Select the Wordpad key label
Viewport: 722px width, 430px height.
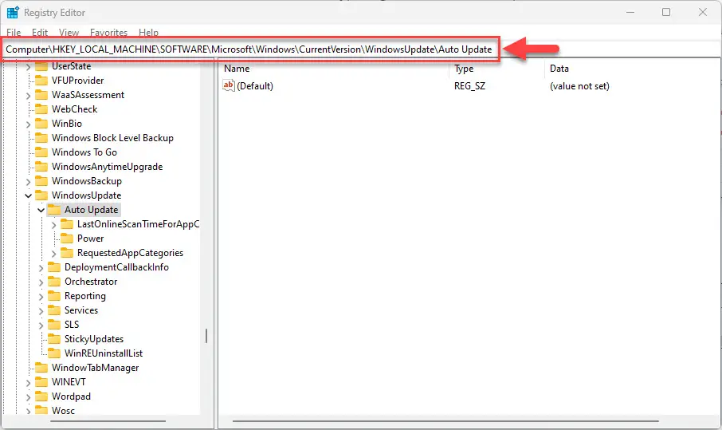[x=71, y=396]
